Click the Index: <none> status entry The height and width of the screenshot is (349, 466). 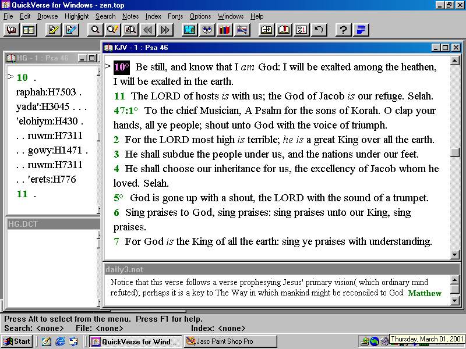tap(218, 328)
